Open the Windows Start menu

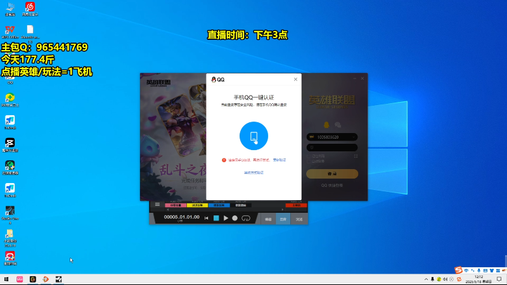click(6, 279)
